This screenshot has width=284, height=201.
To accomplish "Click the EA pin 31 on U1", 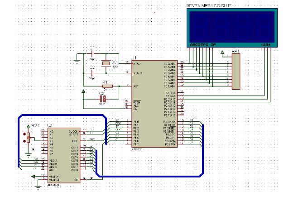I will click(129, 109).
